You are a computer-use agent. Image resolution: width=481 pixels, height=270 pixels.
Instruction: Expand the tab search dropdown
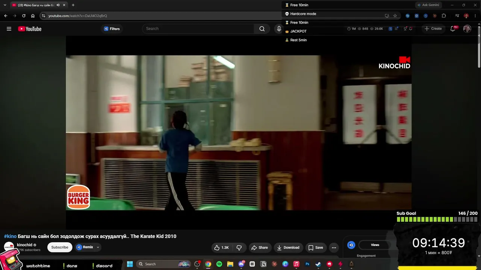[5, 5]
